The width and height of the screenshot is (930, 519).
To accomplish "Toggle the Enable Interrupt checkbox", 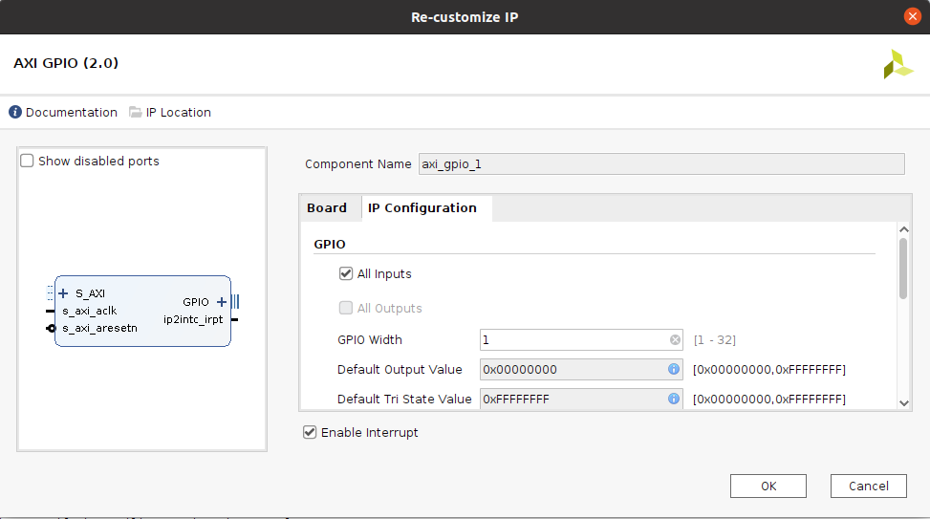I will [x=310, y=432].
